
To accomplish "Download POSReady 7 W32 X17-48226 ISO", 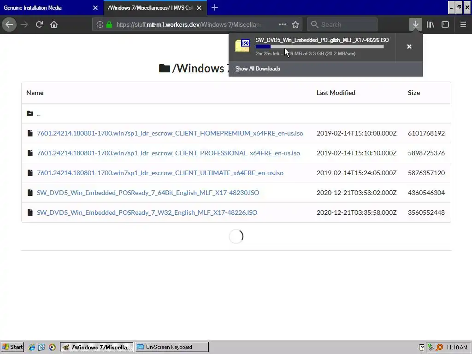I will pyautogui.click(x=147, y=212).
